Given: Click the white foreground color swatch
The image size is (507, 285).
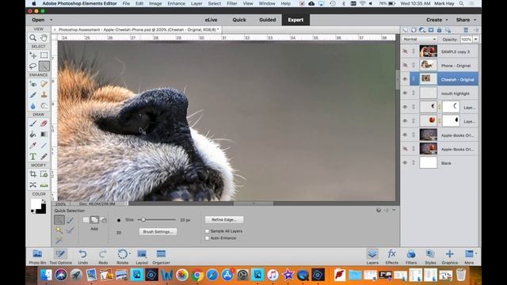Looking at the screenshot, I should click(x=36, y=204).
